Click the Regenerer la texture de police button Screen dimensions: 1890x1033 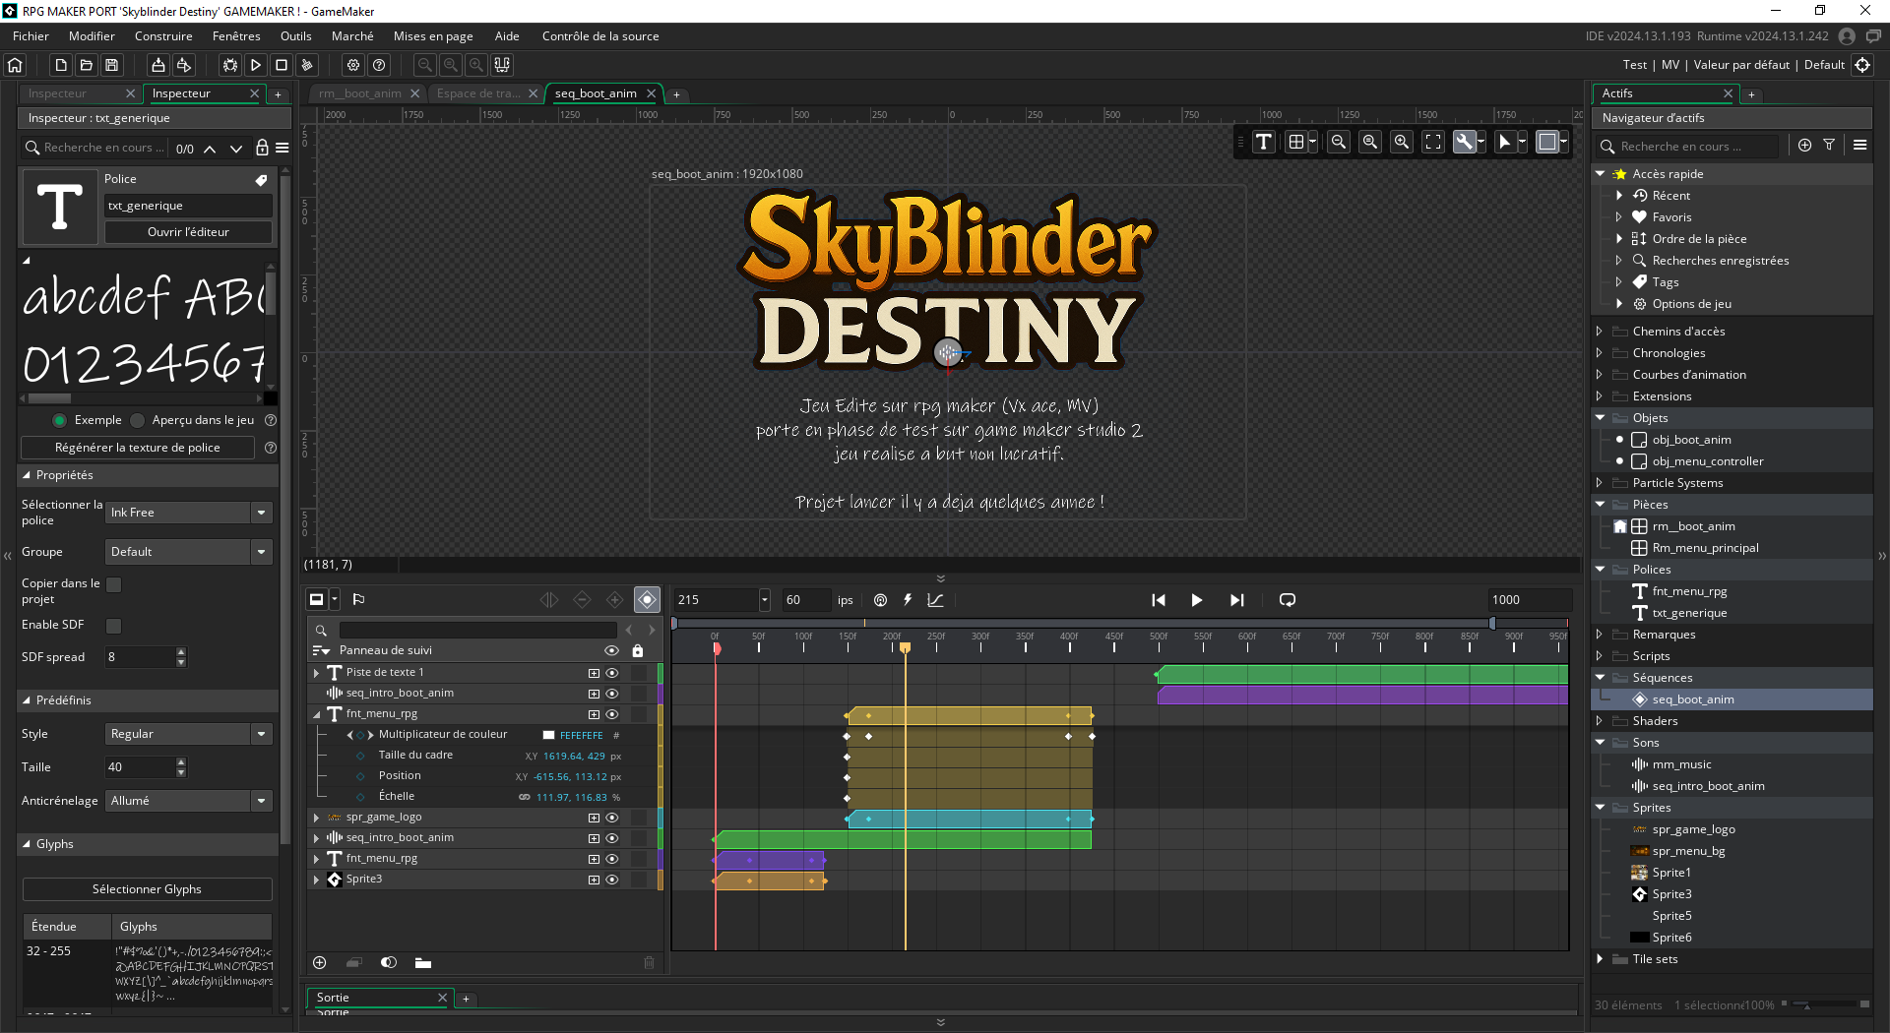(137, 448)
